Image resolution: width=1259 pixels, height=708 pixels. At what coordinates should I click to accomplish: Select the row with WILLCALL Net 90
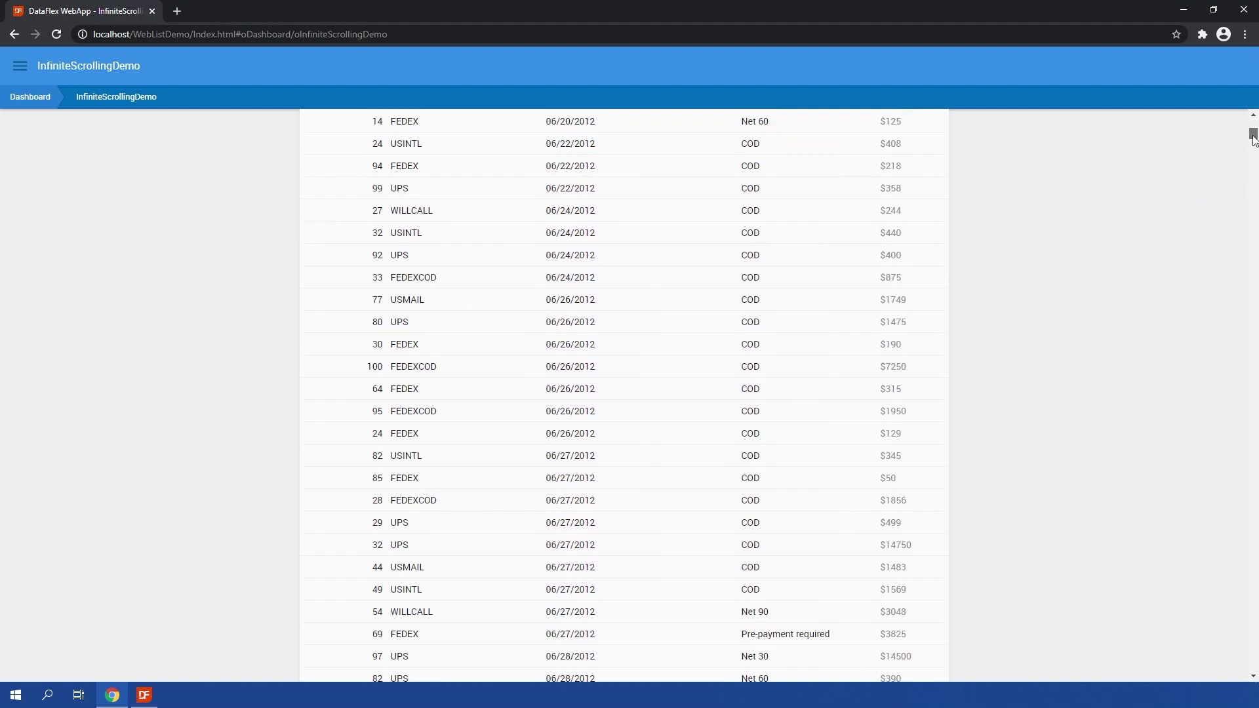[623, 612]
